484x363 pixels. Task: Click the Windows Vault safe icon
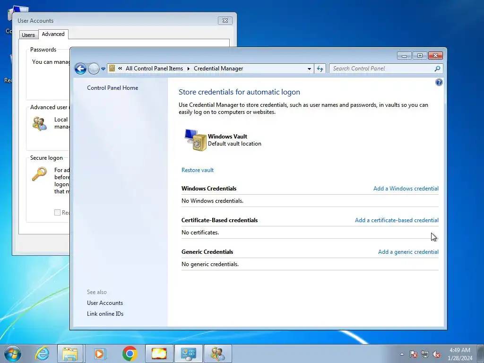pos(196,140)
